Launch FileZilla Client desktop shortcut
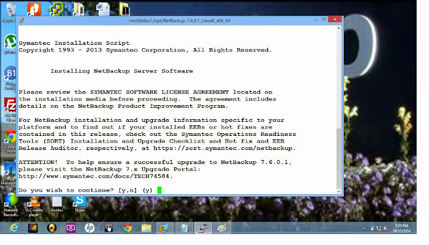Image resolution: width=429 pixels, height=245 pixels. click(x=11, y=109)
